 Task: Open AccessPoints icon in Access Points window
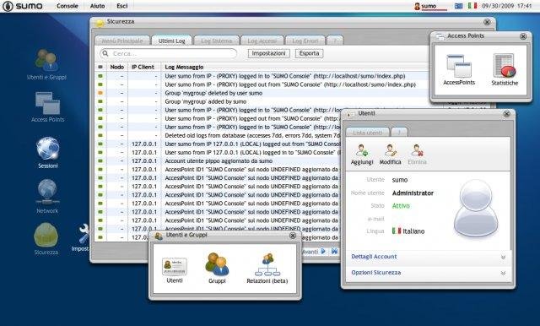click(459, 69)
